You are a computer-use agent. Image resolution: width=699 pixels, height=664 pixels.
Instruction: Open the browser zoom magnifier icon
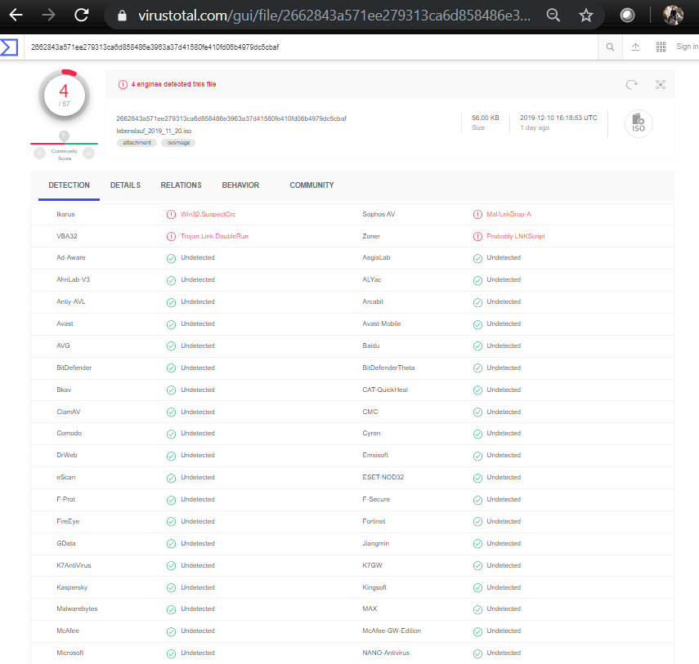553,16
